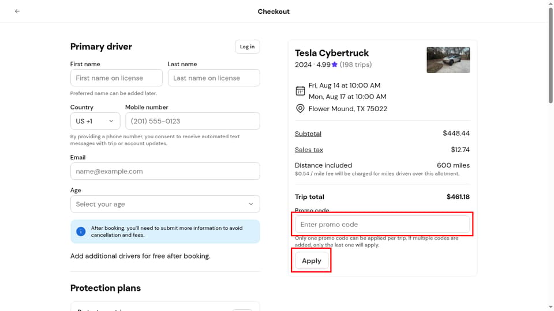Click the location pin icon beside Flower Mound
Image resolution: width=554 pixels, height=311 pixels.
300,109
